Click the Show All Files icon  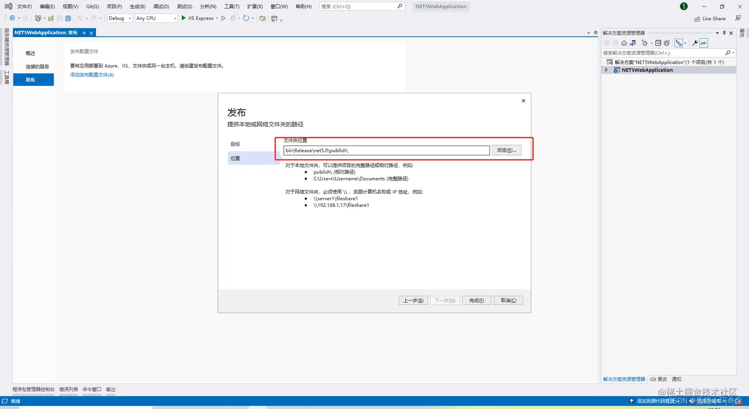click(667, 43)
